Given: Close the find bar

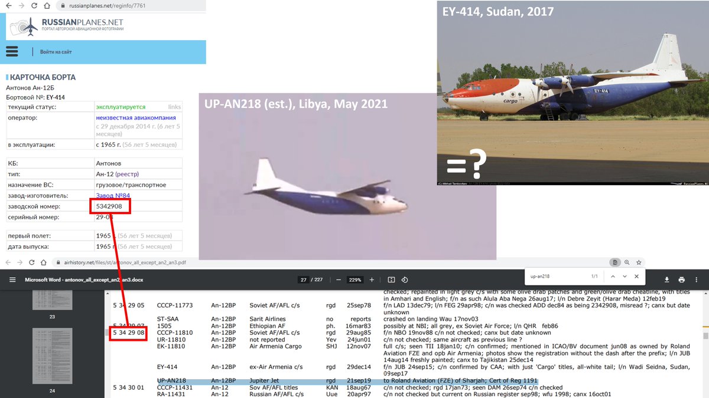Looking at the screenshot, I should [x=636, y=276].
